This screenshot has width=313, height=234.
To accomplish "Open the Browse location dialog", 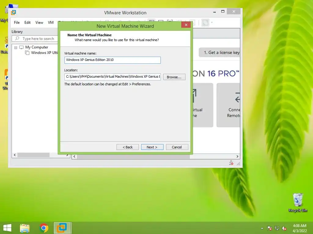I will 174,77.
